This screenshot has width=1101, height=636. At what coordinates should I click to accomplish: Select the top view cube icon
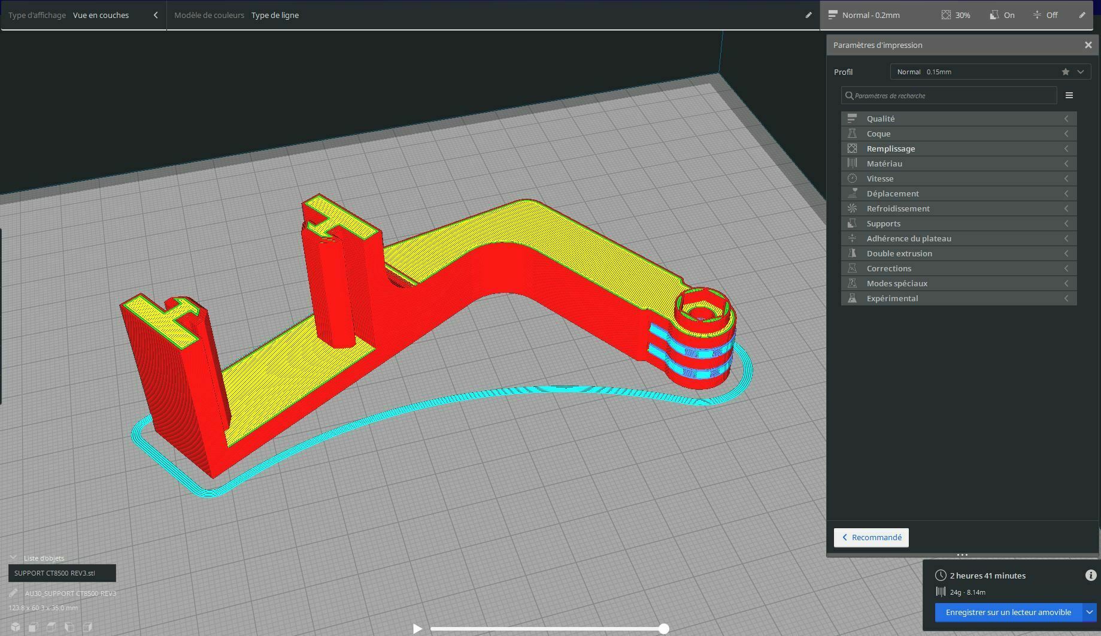click(x=51, y=627)
